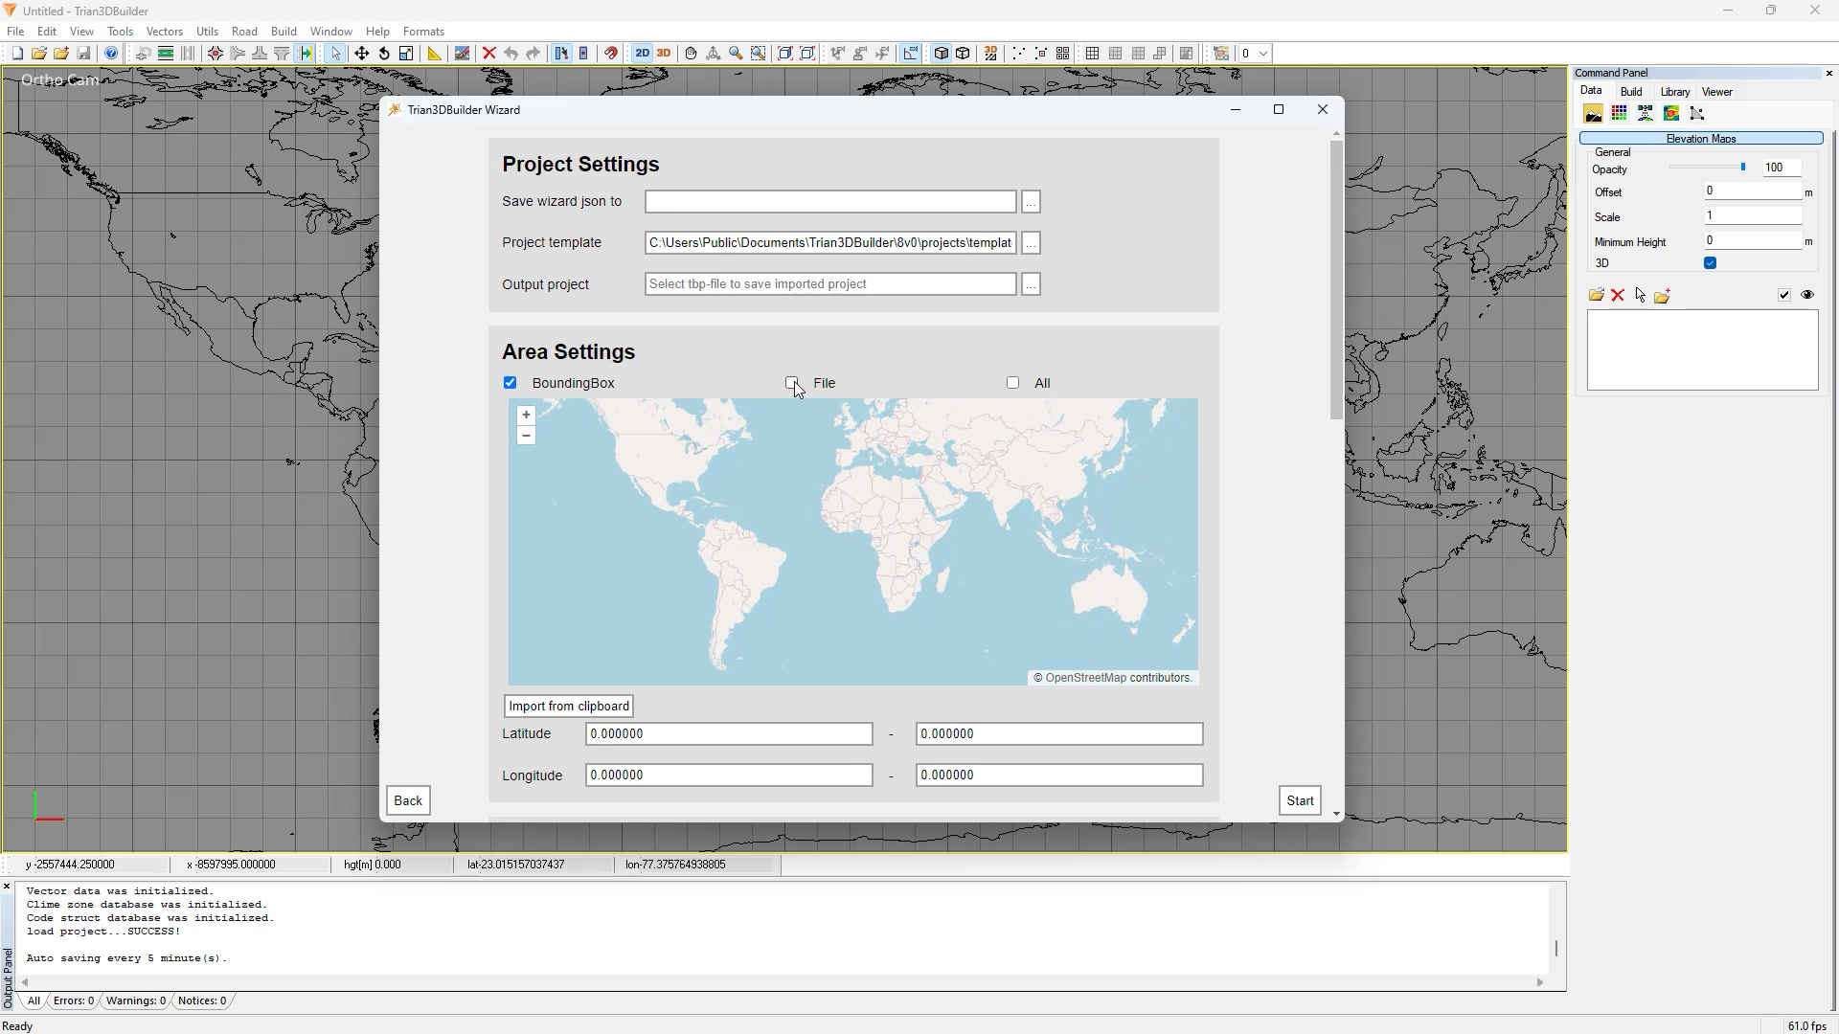Screen dimensions: 1839x1034
Task: Disable the 3D checkbox in Elevation Maps
Action: point(1710,262)
